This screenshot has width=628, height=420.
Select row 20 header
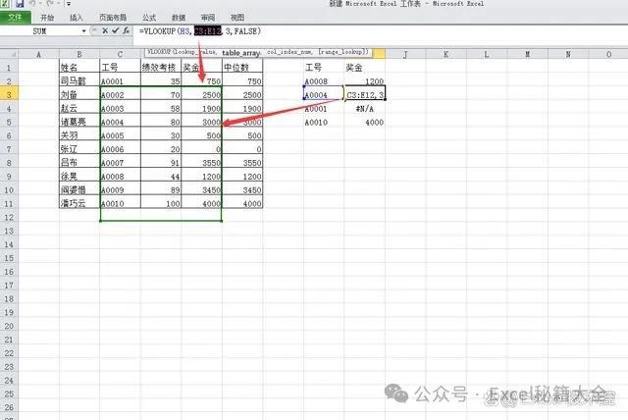click(9, 326)
